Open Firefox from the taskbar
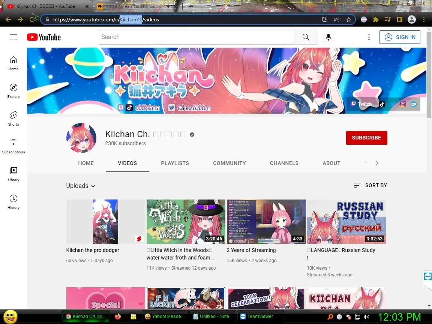Screen dimensions: 432x324 coord(118,316)
